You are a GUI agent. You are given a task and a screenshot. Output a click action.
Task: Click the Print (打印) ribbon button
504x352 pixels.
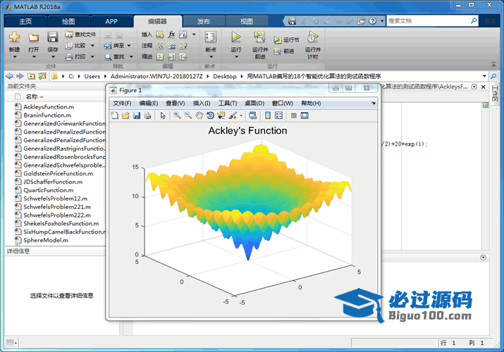click(76, 57)
